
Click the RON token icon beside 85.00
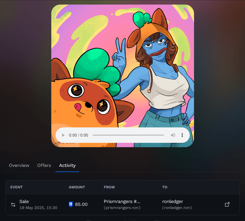pos(71,204)
